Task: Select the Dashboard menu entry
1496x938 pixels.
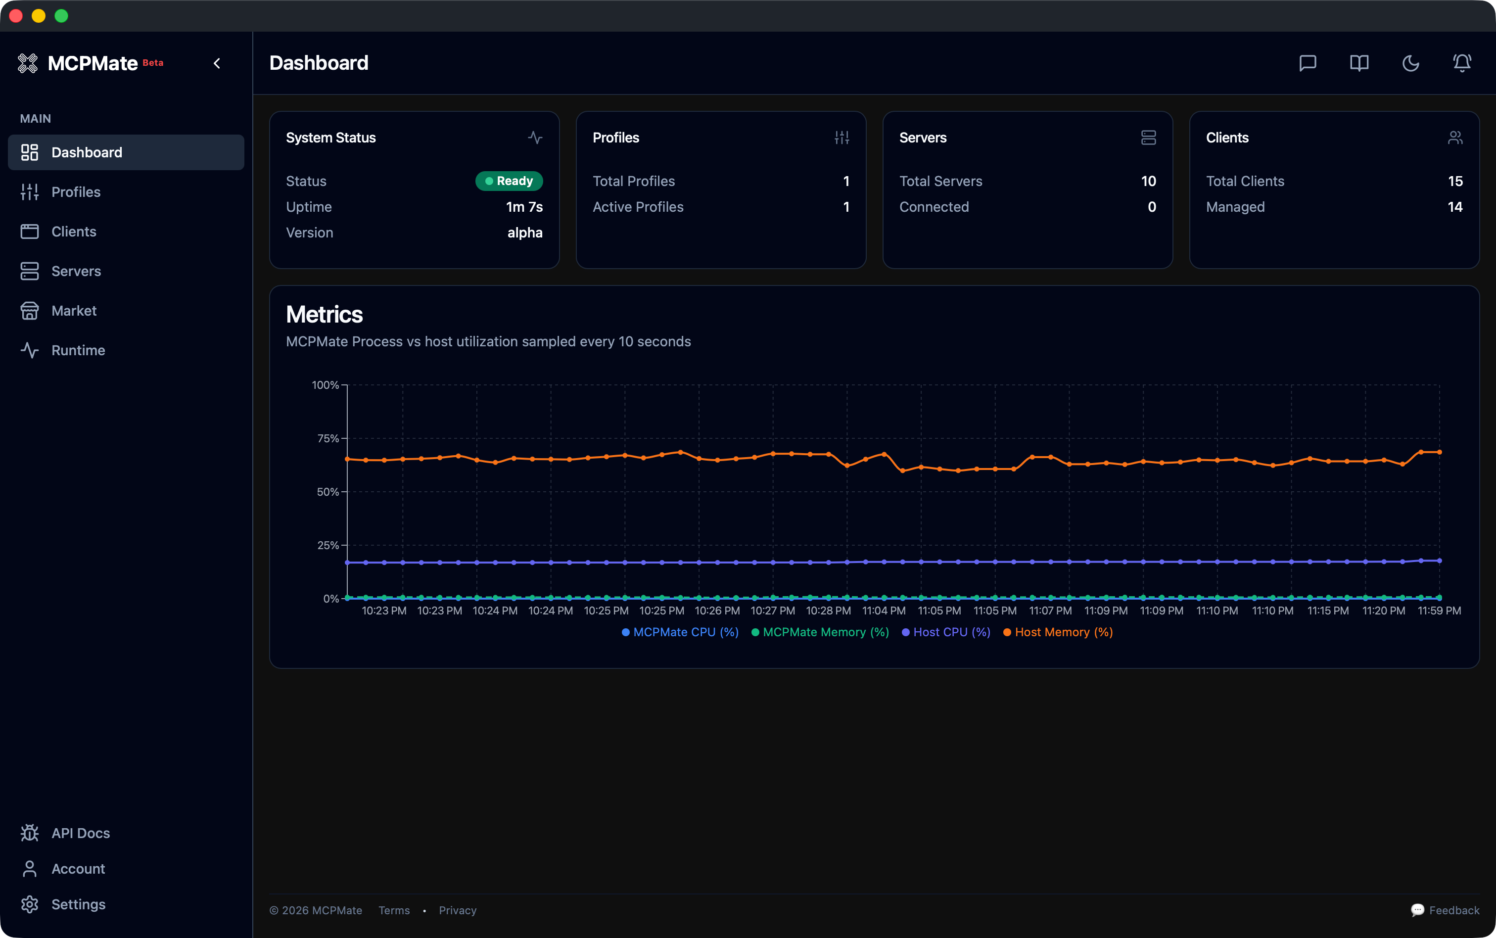Action: coord(86,152)
